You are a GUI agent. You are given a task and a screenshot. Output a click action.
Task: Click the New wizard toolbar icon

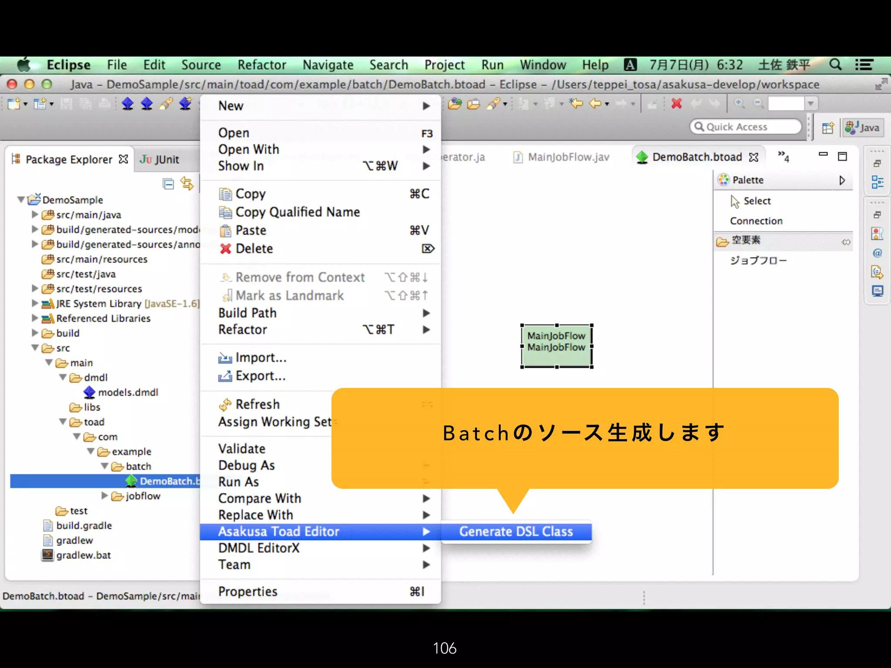point(14,104)
